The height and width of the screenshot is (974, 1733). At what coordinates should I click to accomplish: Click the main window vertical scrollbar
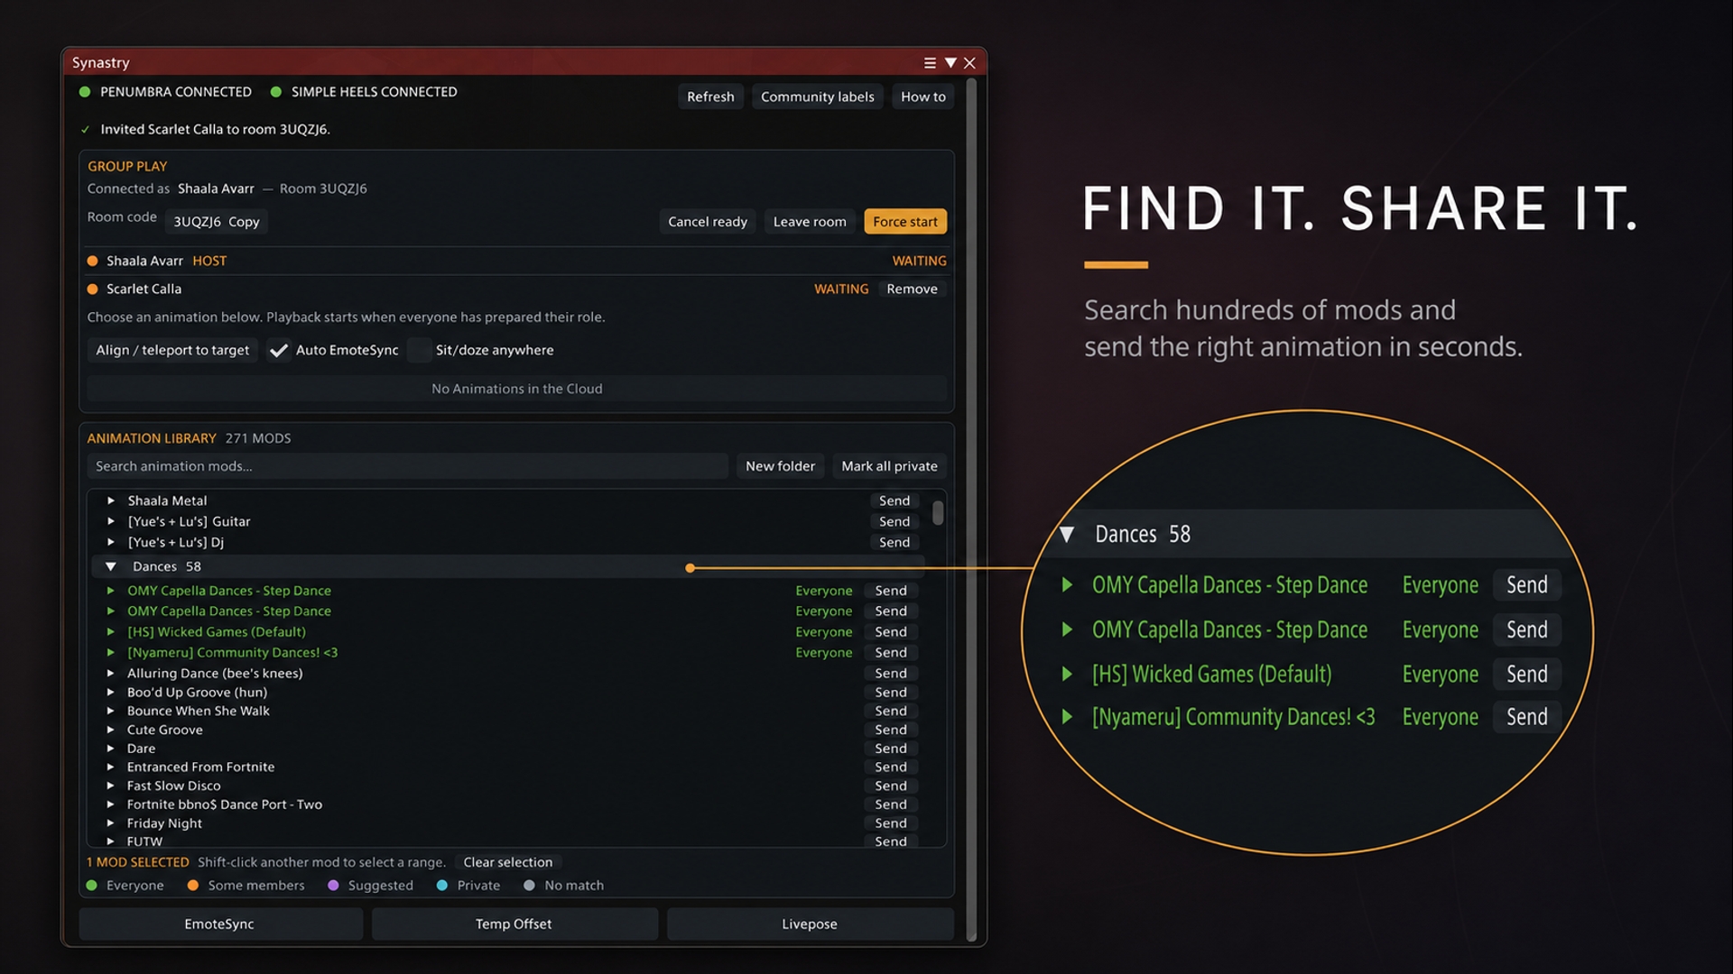tap(971, 510)
